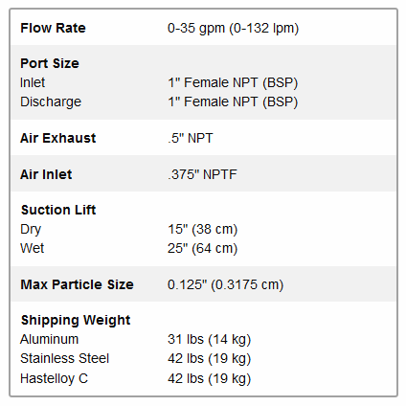
Task: Select the 0.125" particle size value
Action: click(x=225, y=284)
